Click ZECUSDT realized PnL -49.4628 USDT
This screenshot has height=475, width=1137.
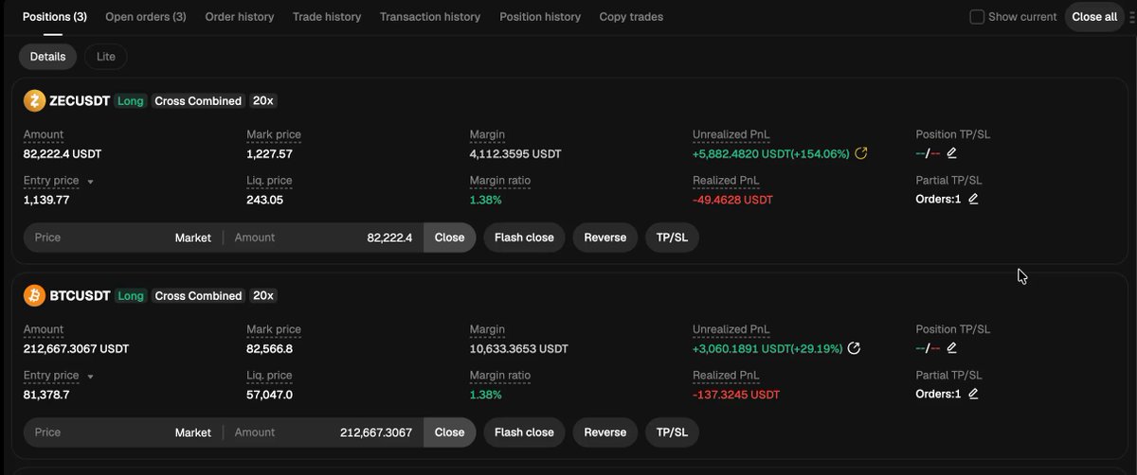(733, 200)
